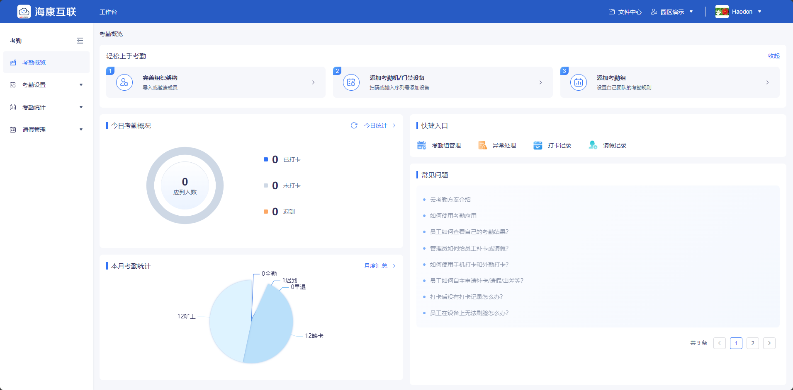This screenshot has height=390, width=793.
Task: Open 请假记录 shortcut icon
Action: click(x=593, y=145)
